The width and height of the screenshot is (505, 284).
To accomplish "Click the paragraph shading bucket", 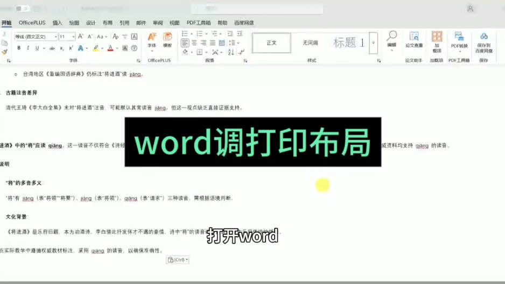I will tap(185, 52).
